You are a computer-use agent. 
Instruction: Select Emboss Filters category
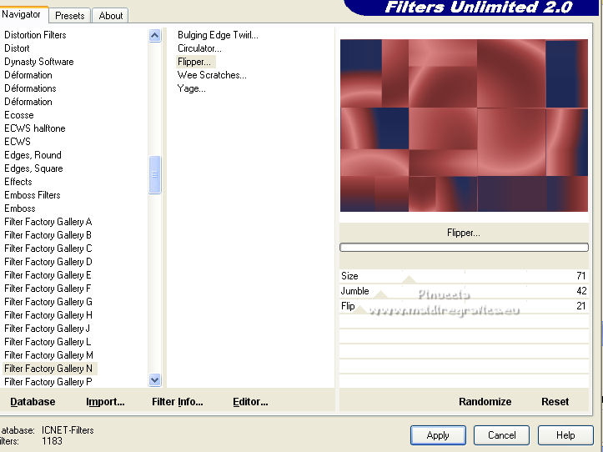pos(33,195)
